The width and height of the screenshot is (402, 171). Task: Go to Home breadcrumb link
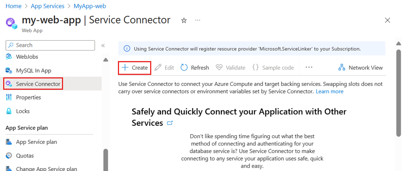click(x=13, y=6)
